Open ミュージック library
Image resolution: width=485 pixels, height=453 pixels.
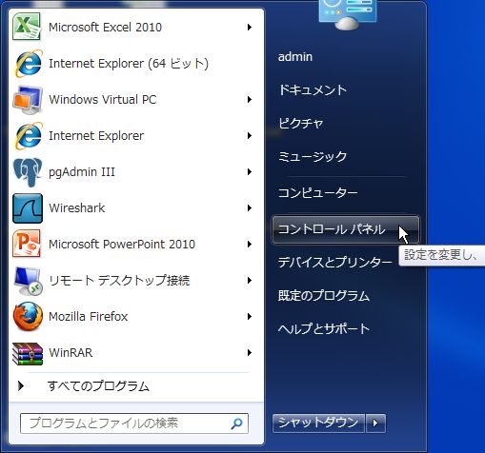click(313, 156)
